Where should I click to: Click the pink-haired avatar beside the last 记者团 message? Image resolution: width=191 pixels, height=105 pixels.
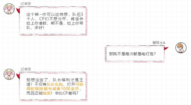point(9,74)
